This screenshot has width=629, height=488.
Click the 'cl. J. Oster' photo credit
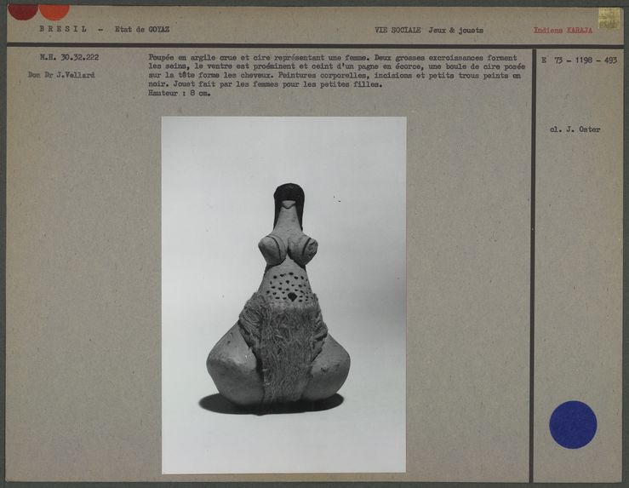[x=575, y=129]
